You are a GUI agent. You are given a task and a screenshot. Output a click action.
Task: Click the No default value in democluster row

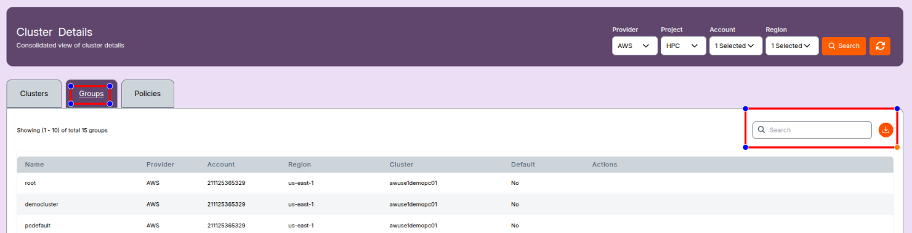(515, 204)
